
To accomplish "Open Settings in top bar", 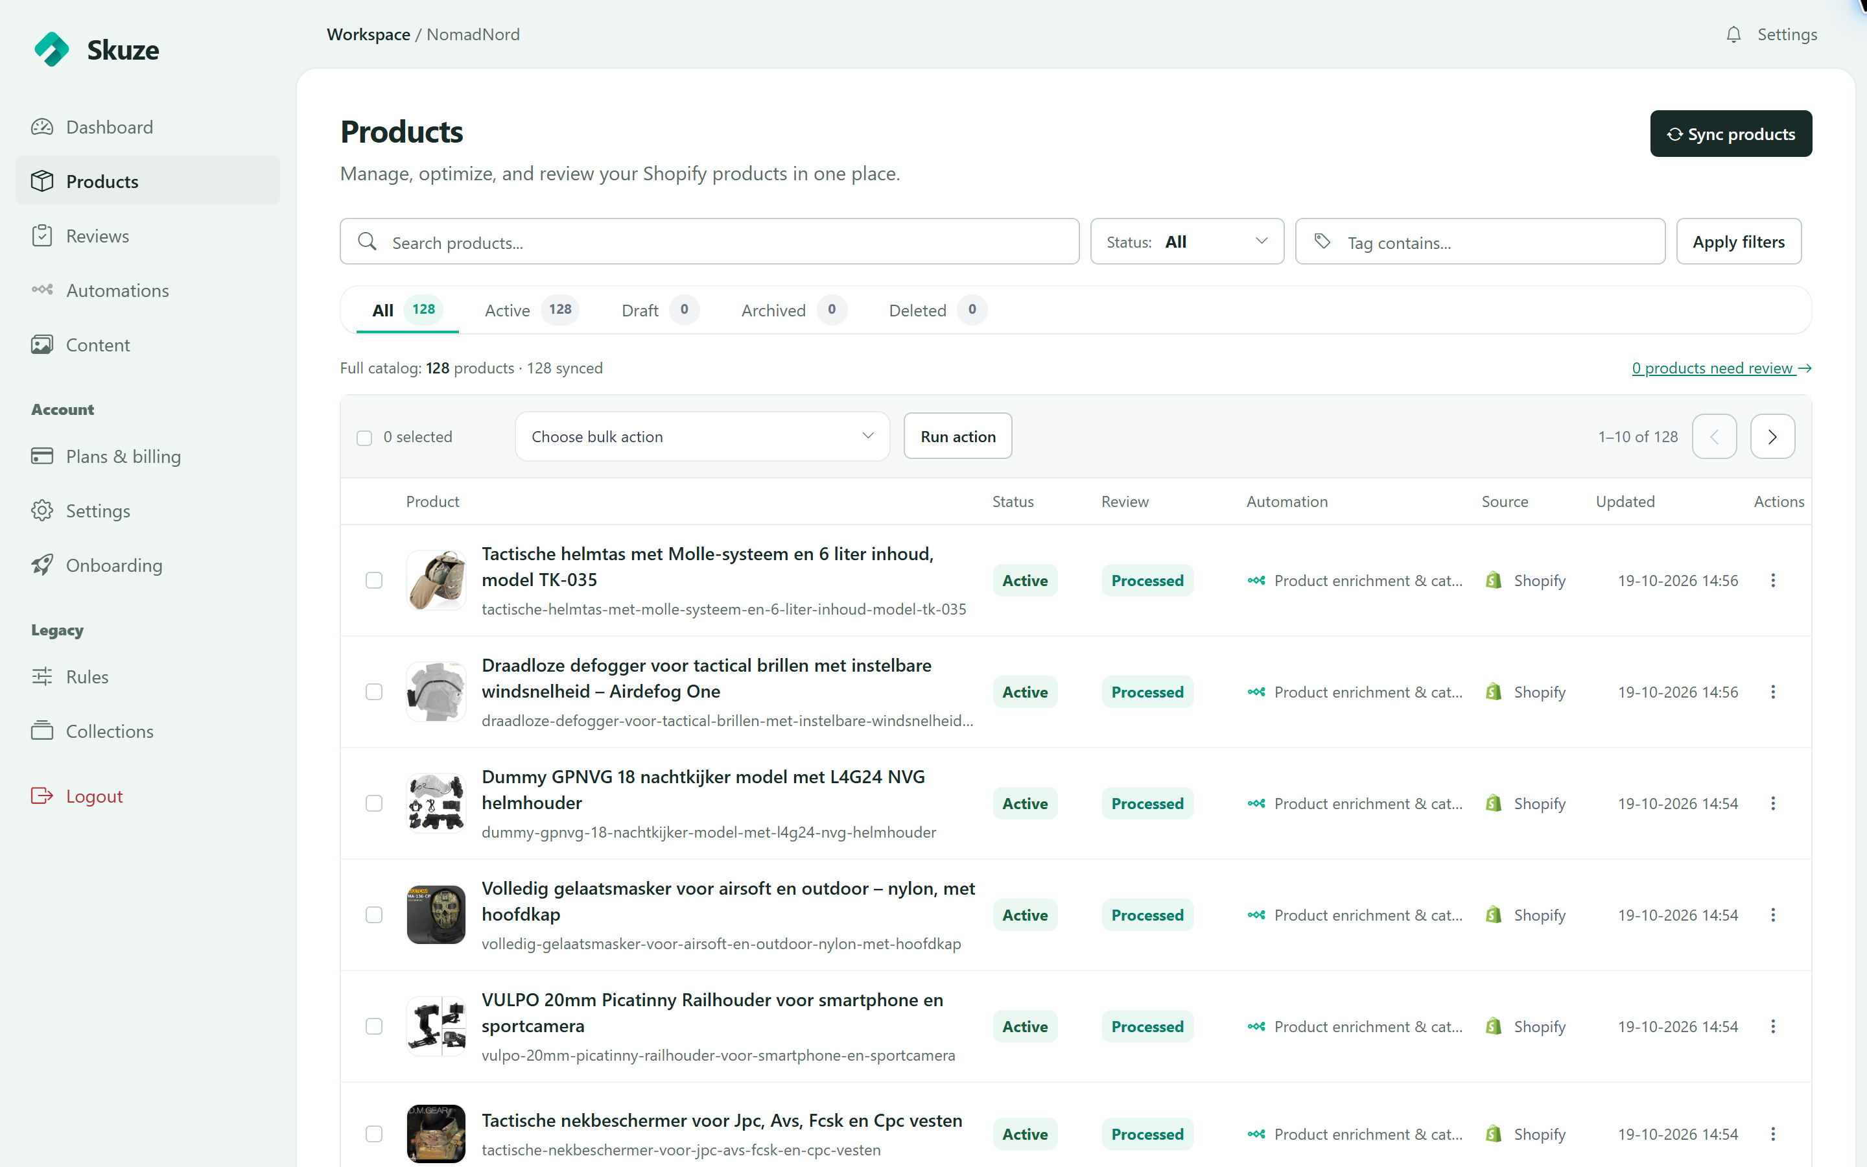I will point(1787,35).
